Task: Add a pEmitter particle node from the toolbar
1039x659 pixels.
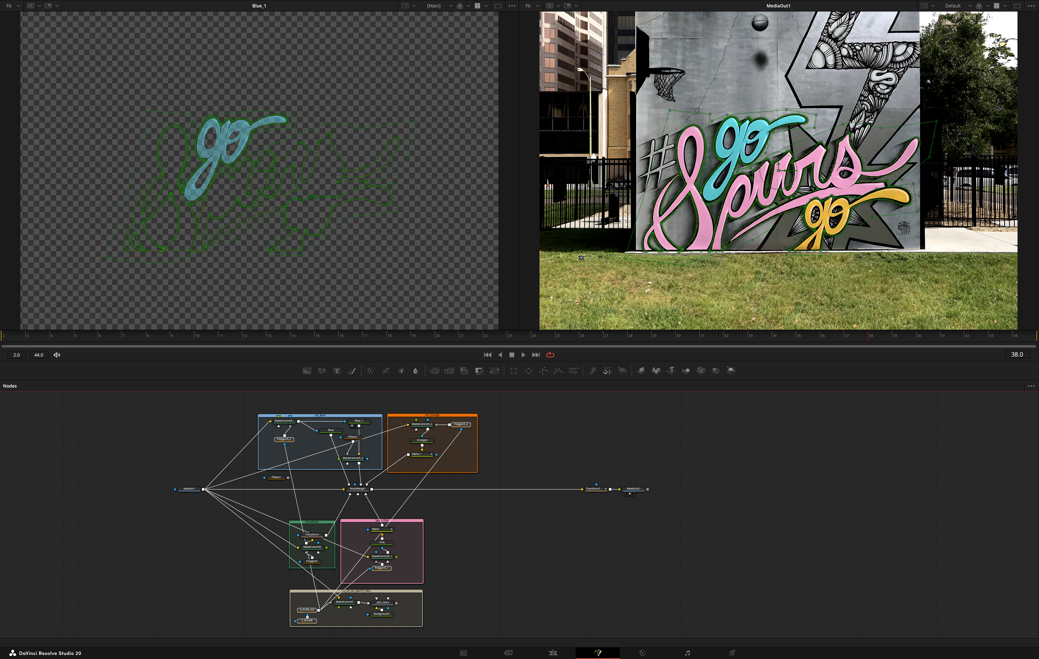Action: [592, 371]
